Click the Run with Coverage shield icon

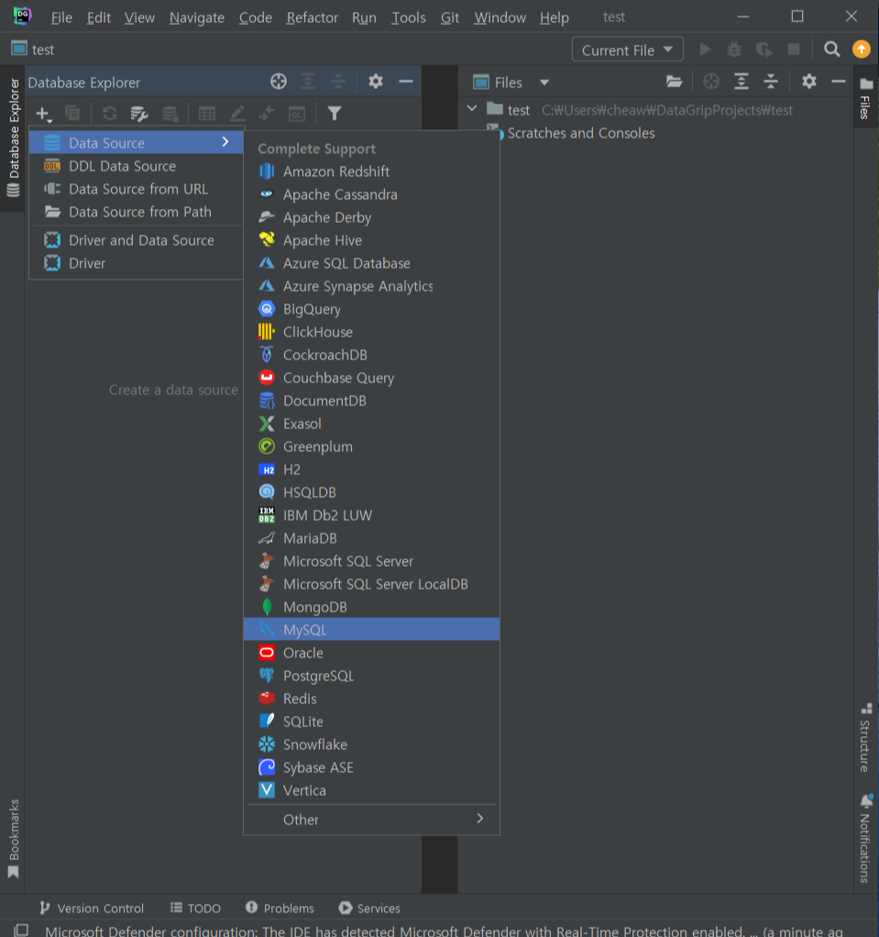(x=764, y=49)
